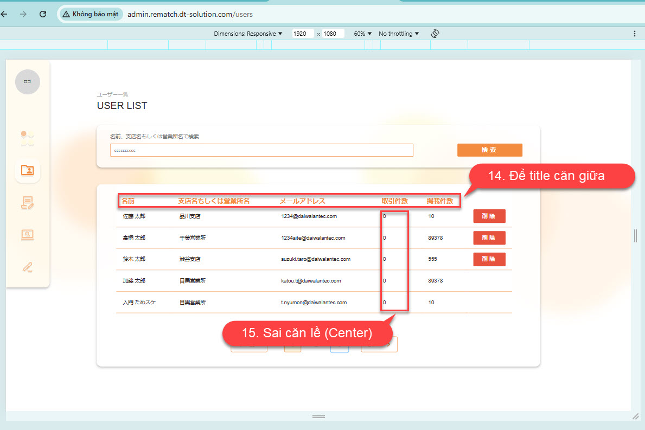Screen dimensions: 645x430
Task: Click the search field containing cccccccccc
Action: pos(261,150)
